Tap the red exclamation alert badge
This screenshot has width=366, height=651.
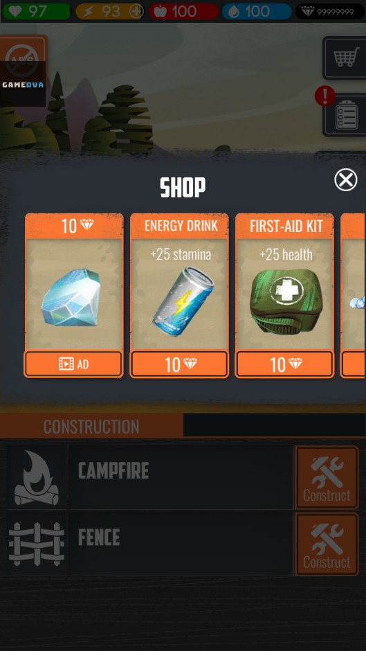click(325, 96)
